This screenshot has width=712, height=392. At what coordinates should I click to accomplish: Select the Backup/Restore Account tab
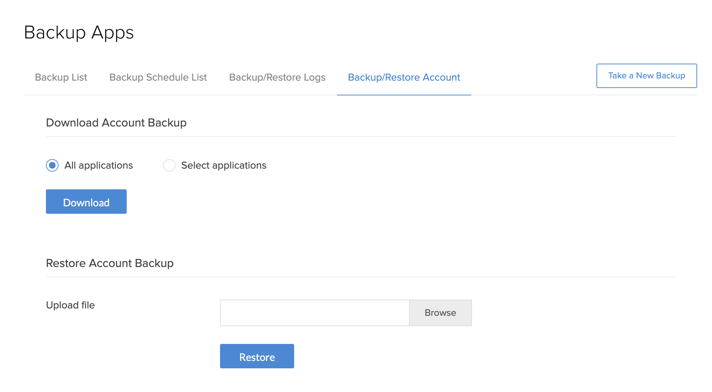click(x=404, y=77)
